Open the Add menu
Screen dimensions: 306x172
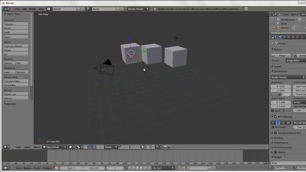coord(24,9)
